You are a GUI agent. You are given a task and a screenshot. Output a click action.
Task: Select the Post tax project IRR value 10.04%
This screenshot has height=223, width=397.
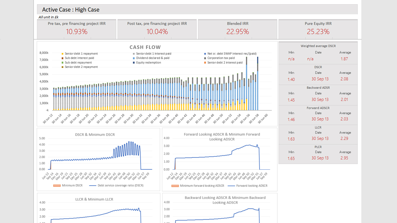[x=157, y=32]
